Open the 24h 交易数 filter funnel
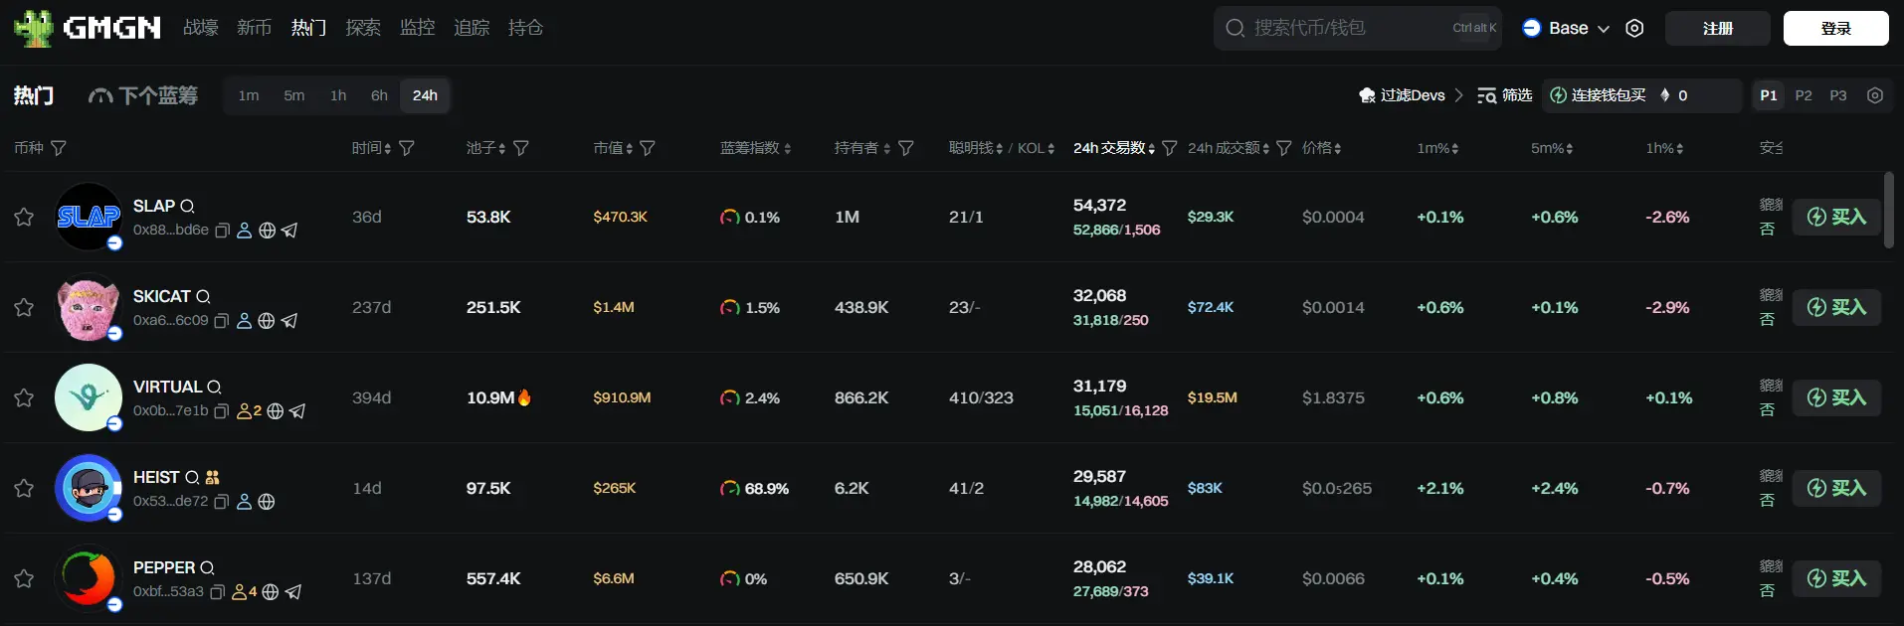 coord(1170,148)
